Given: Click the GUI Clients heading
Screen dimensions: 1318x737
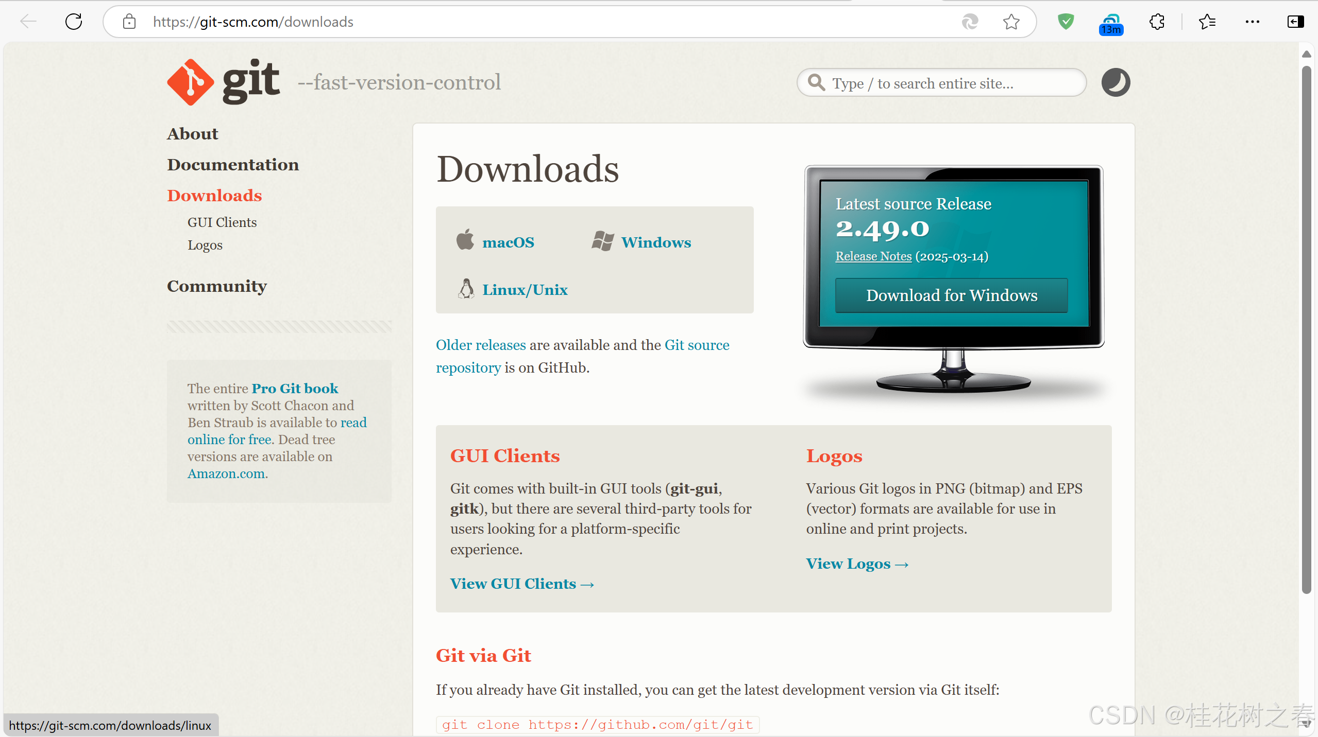Looking at the screenshot, I should 505,456.
